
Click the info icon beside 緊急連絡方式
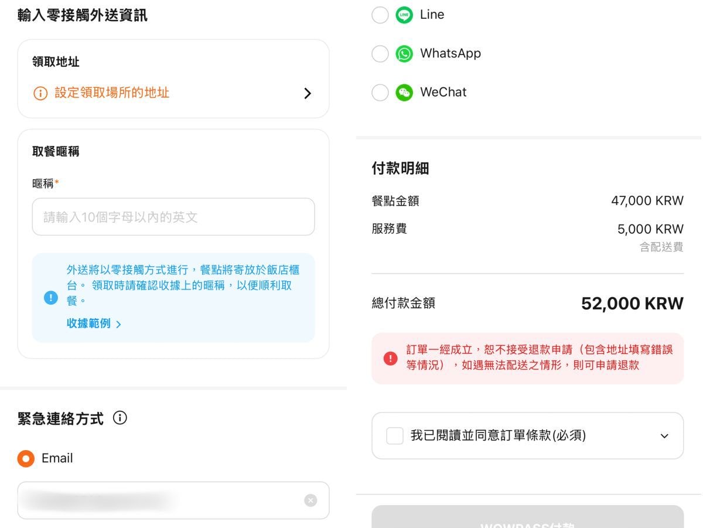point(120,418)
